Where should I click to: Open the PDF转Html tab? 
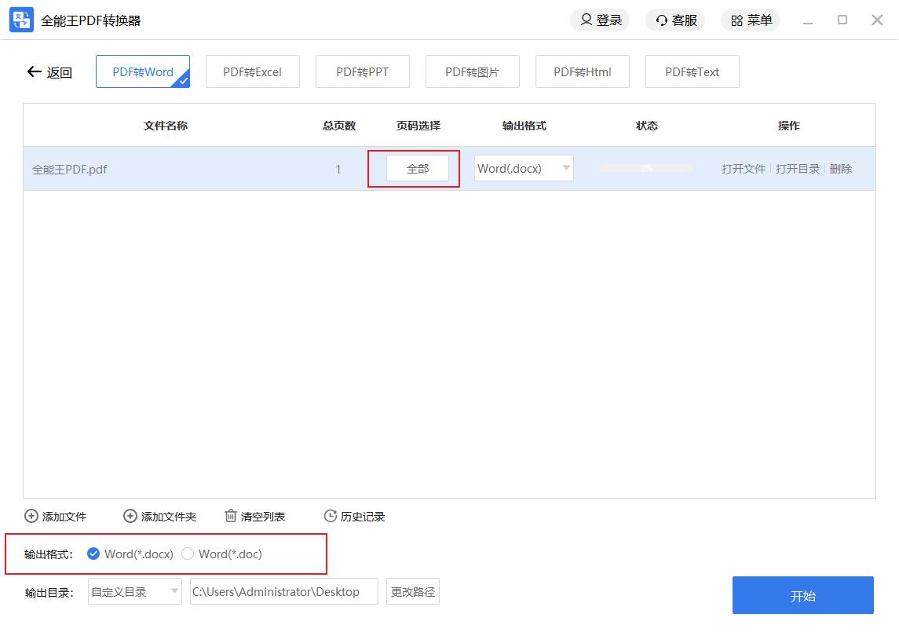(582, 72)
